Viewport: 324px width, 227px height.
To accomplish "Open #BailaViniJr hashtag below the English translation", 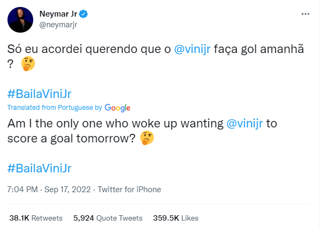I will coord(40,168).
